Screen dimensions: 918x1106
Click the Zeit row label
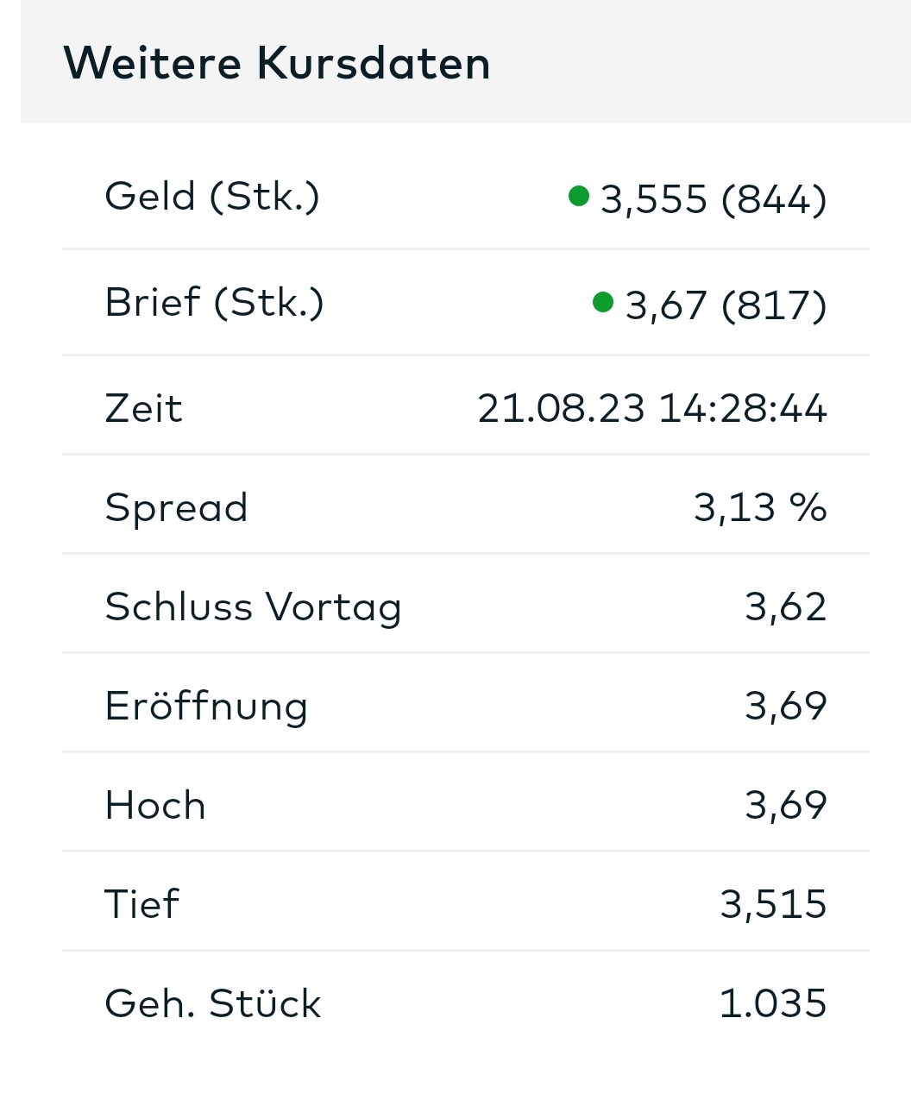coord(143,408)
